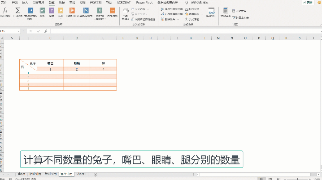Click the formula bar fx insert function icon
Screen dimensions: 322x180
46,31
